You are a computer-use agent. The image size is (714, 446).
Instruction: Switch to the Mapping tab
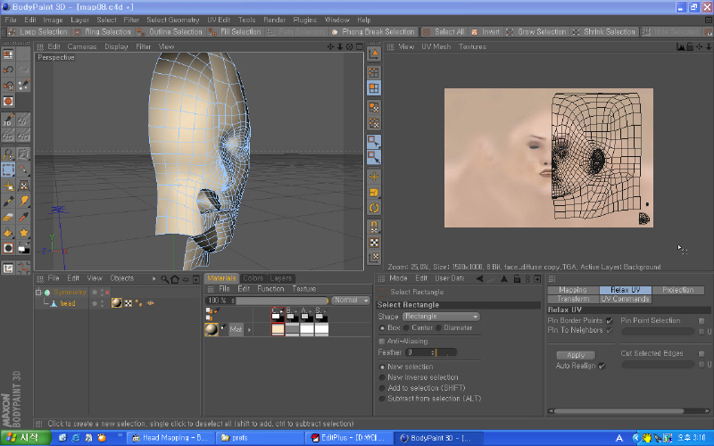point(573,290)
